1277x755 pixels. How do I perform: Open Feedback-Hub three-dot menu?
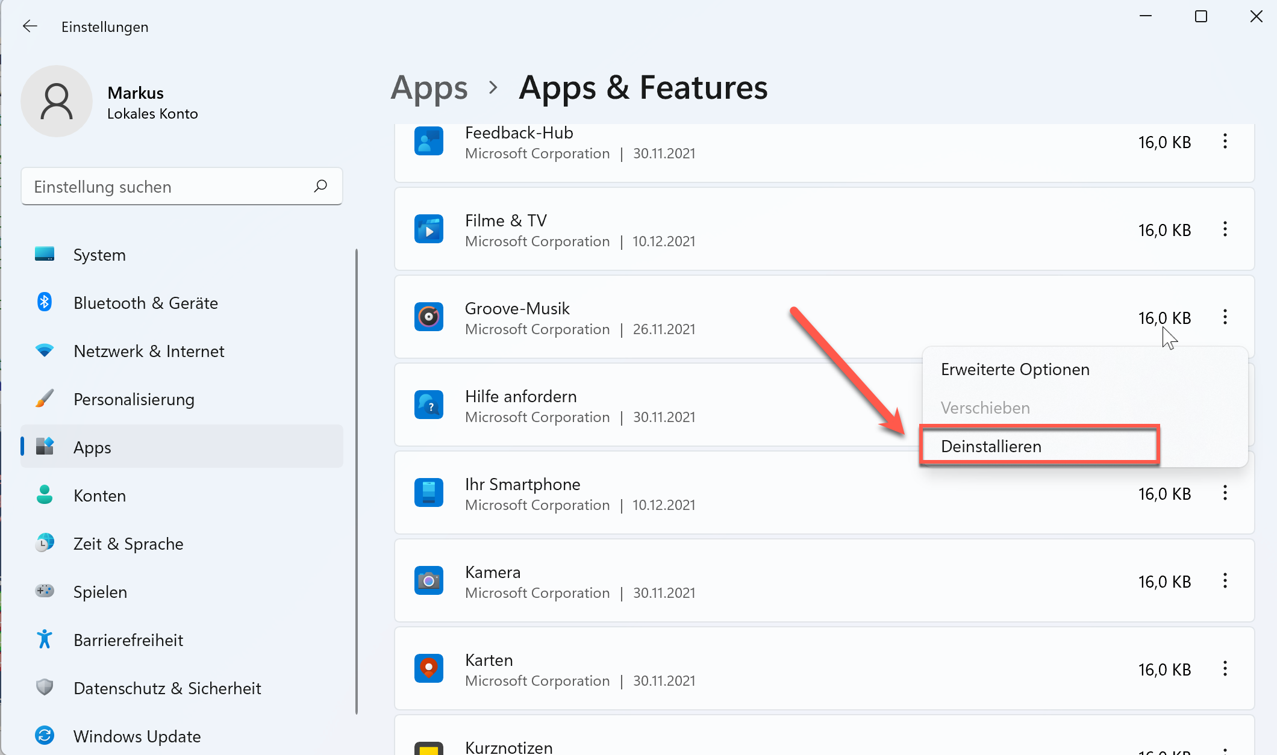click(x=1225, y=141)
